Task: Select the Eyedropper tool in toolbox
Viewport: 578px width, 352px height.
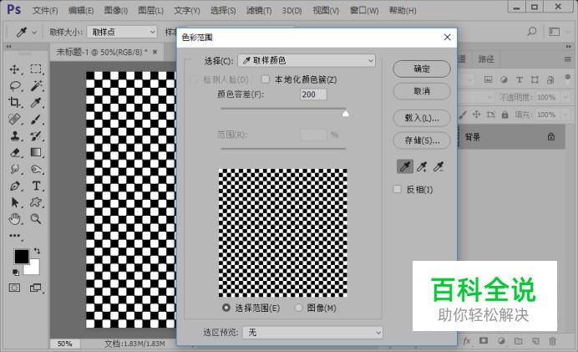Action: pyautogui.click(x=36, y=103)
